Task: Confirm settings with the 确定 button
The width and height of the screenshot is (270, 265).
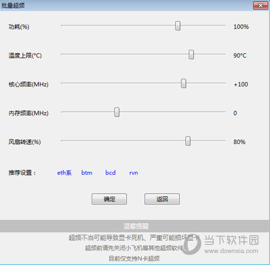Action: (x=109, y=199)
